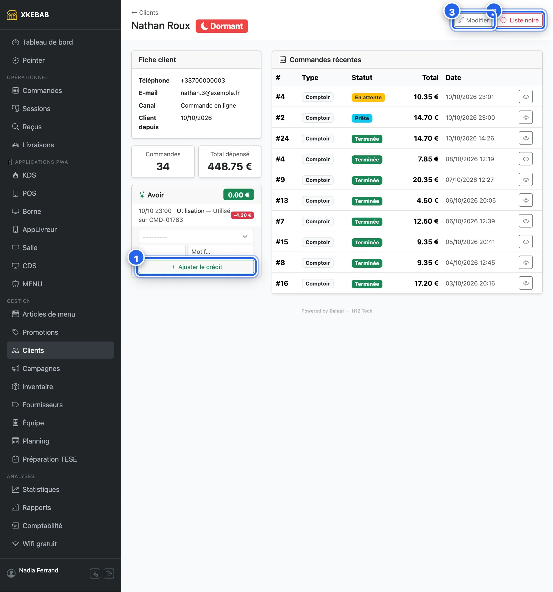Open Comptabilité page

(x=60, y=526)
